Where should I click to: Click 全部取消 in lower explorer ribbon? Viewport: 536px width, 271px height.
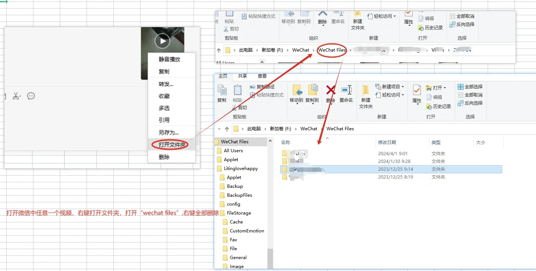point(470,95)
